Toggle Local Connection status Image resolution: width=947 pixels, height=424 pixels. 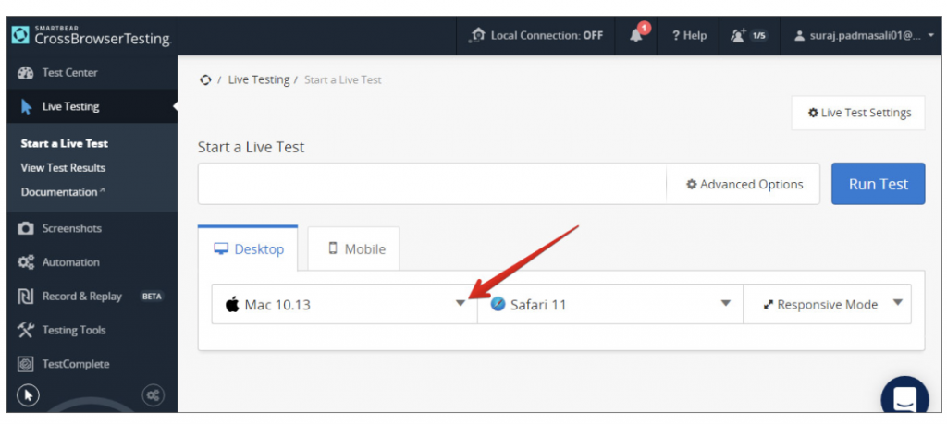pyautogui.click(x=535, y=36)
